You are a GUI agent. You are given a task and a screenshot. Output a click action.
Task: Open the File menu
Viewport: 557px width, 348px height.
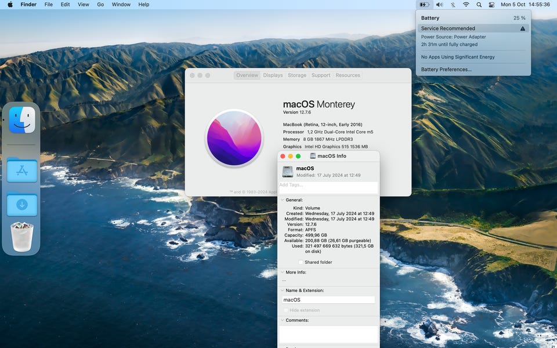coord(48,5)
